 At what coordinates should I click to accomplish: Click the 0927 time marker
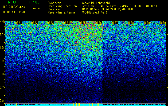[x=115, y=23]
